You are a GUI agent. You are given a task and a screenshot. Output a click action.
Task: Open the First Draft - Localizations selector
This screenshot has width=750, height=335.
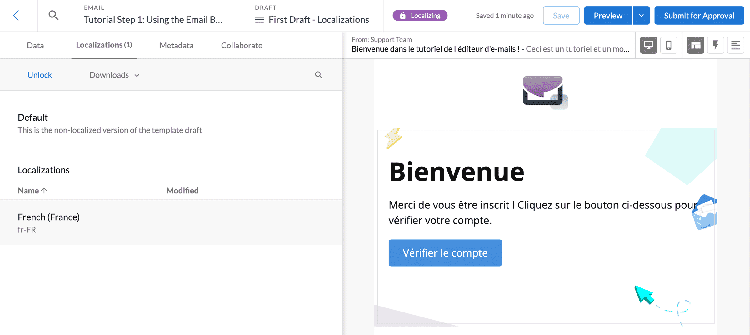click(x=312, y=20)
